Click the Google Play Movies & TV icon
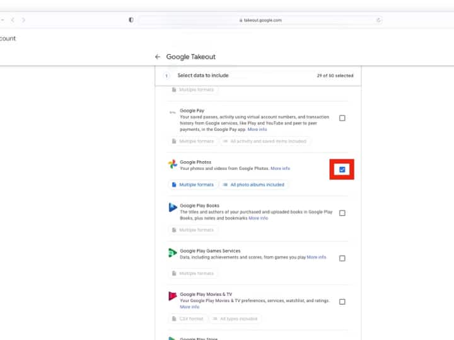 pyautogui.click(x=173, y=296)
